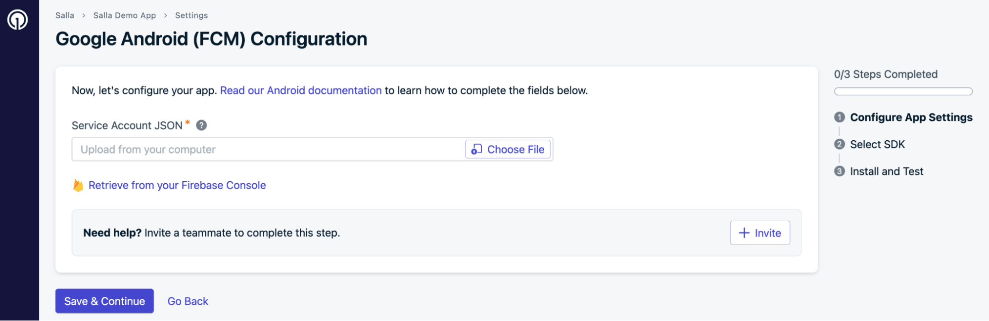The image size is (989, 321).
Task: Click step 2 numbered circle icon
Action: (840, 144)
